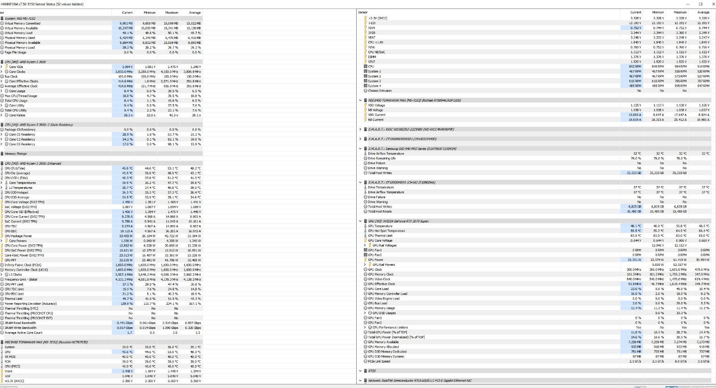Click the clock icon beside Bus Clock

(2, 77)
